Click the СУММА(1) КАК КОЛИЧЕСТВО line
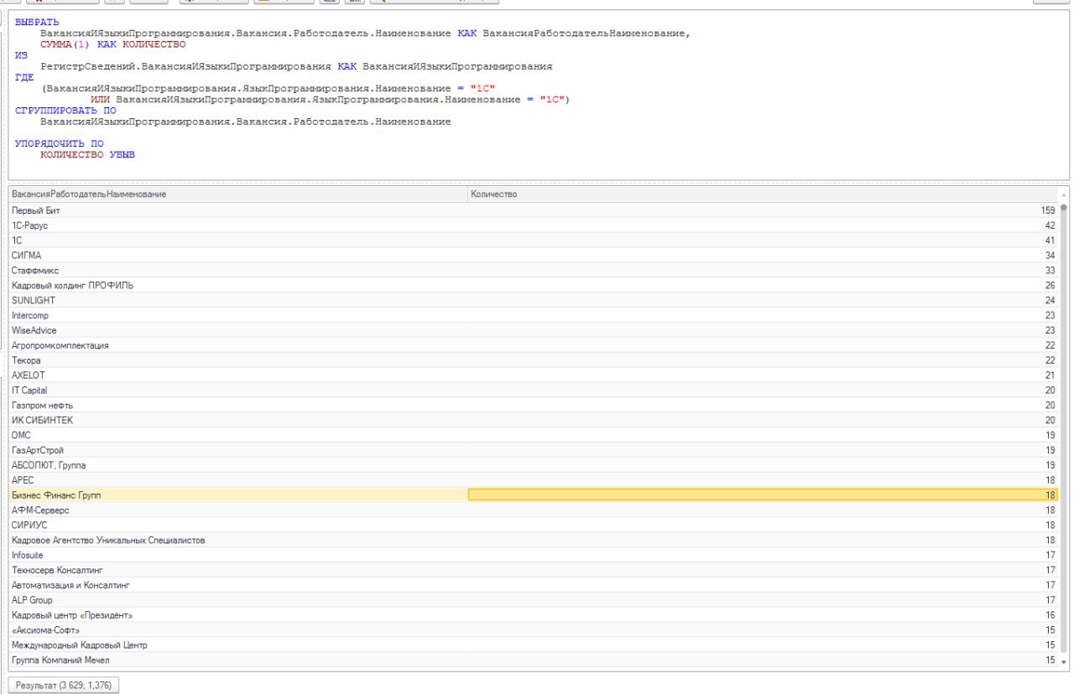Screen dimensions: 1074x694 (x=112, y=44)
